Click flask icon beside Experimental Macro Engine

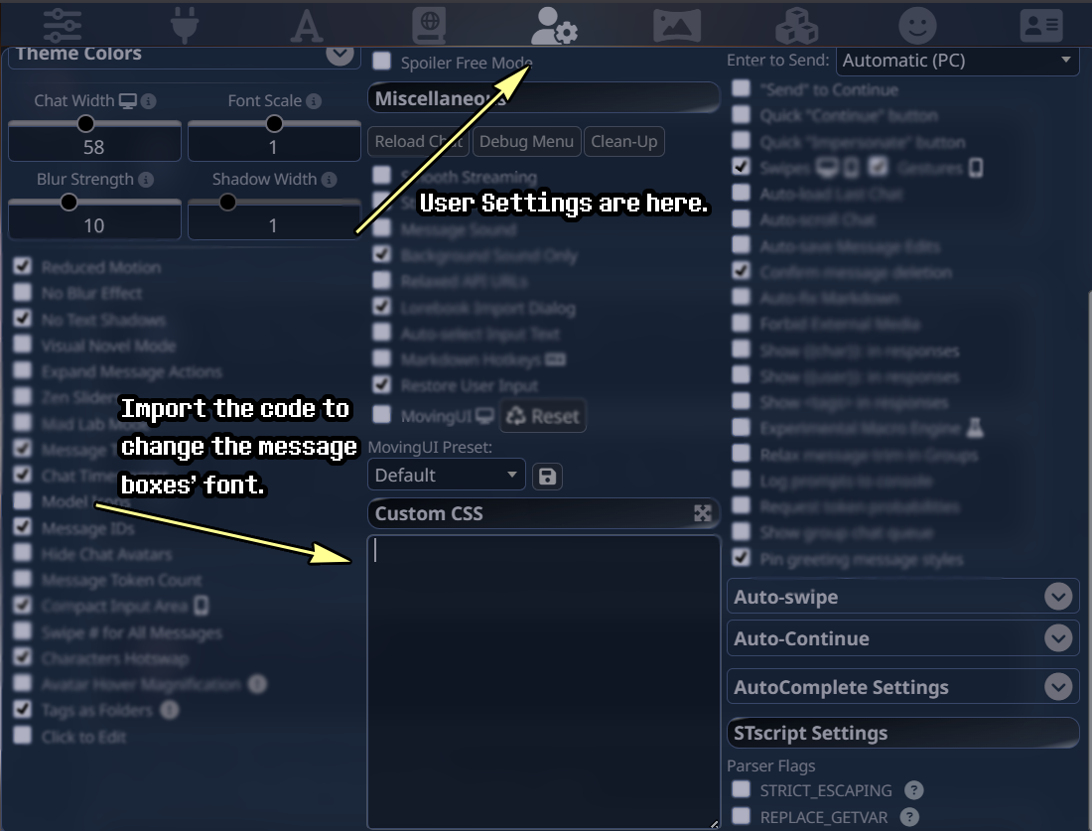click(975, 428)
